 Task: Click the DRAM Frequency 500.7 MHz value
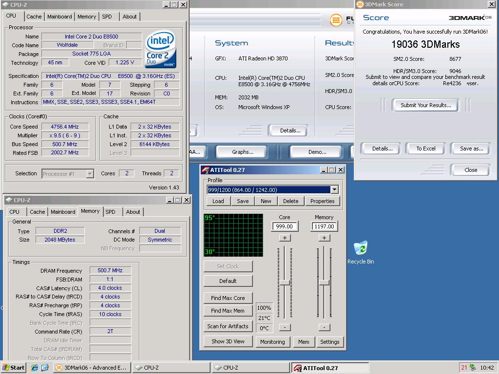point(110,270)
